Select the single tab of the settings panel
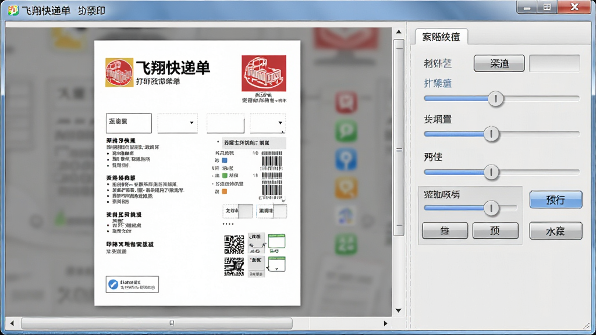 [441, 37]
